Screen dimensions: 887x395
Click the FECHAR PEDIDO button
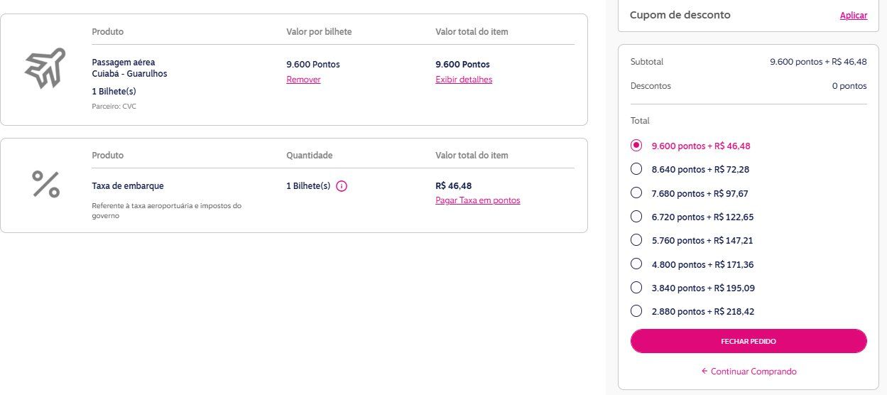[749, 341]
